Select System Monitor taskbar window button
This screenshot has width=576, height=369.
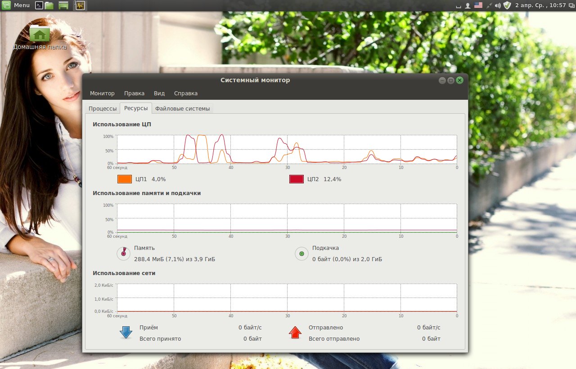[x=80, y=5]
